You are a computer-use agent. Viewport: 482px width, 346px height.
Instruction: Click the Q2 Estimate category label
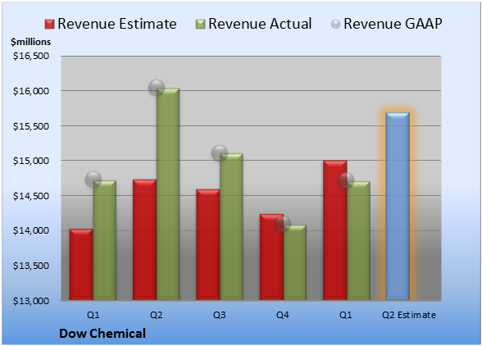pyautogui.click(x=409, y=315)
